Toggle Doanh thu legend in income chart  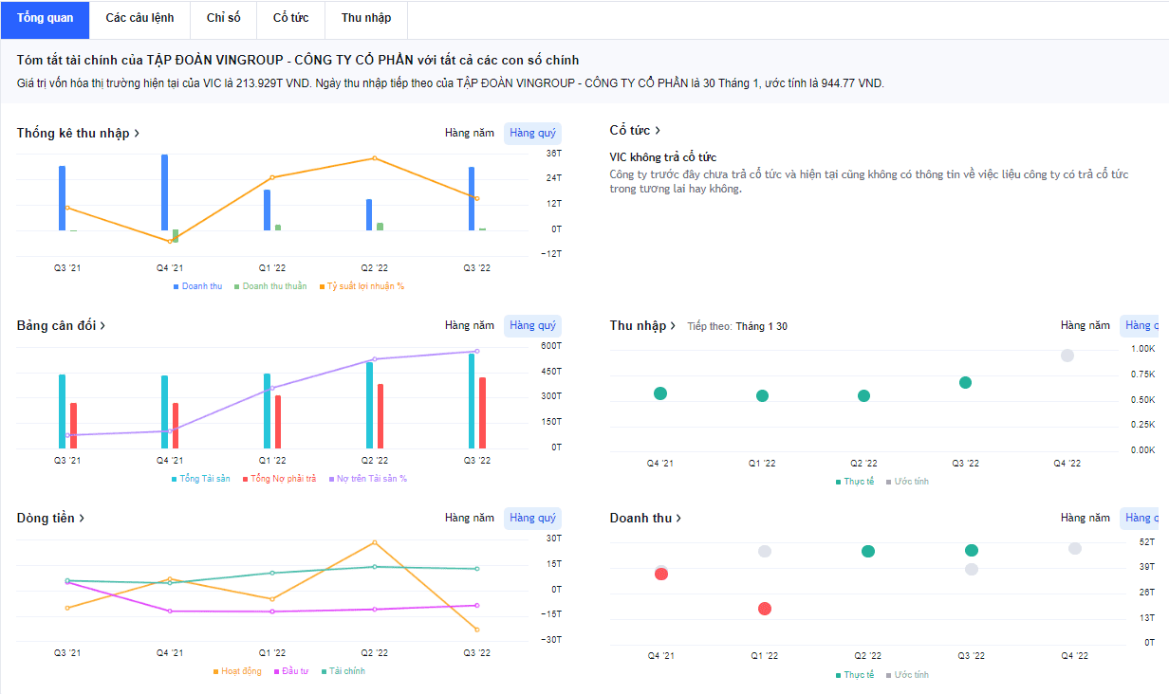pos(198,286)
